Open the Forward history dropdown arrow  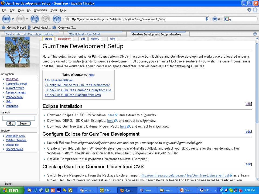click(x=27, y=19)
